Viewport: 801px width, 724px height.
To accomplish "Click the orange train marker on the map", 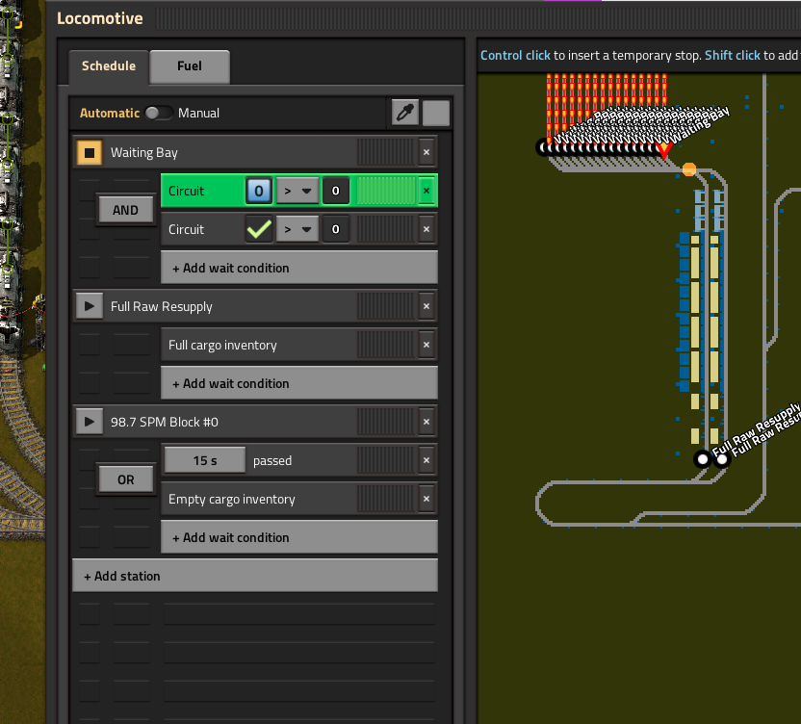I will [689, 169].
